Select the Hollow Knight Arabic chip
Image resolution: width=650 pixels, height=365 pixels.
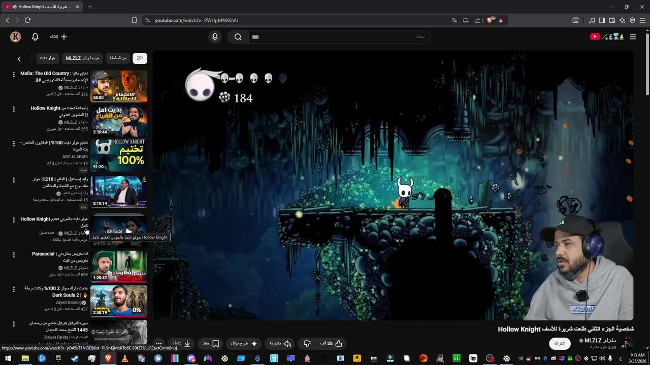tap(47, 58)
